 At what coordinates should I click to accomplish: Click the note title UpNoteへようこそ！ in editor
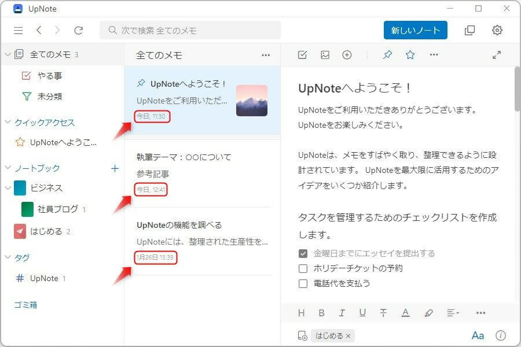tap(354, 88)
